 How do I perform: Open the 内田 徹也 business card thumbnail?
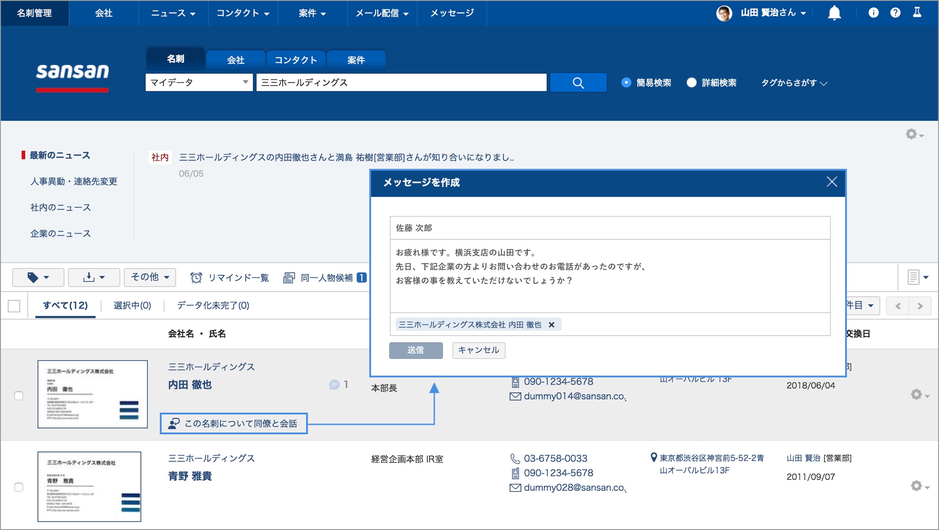coord(93,394)
